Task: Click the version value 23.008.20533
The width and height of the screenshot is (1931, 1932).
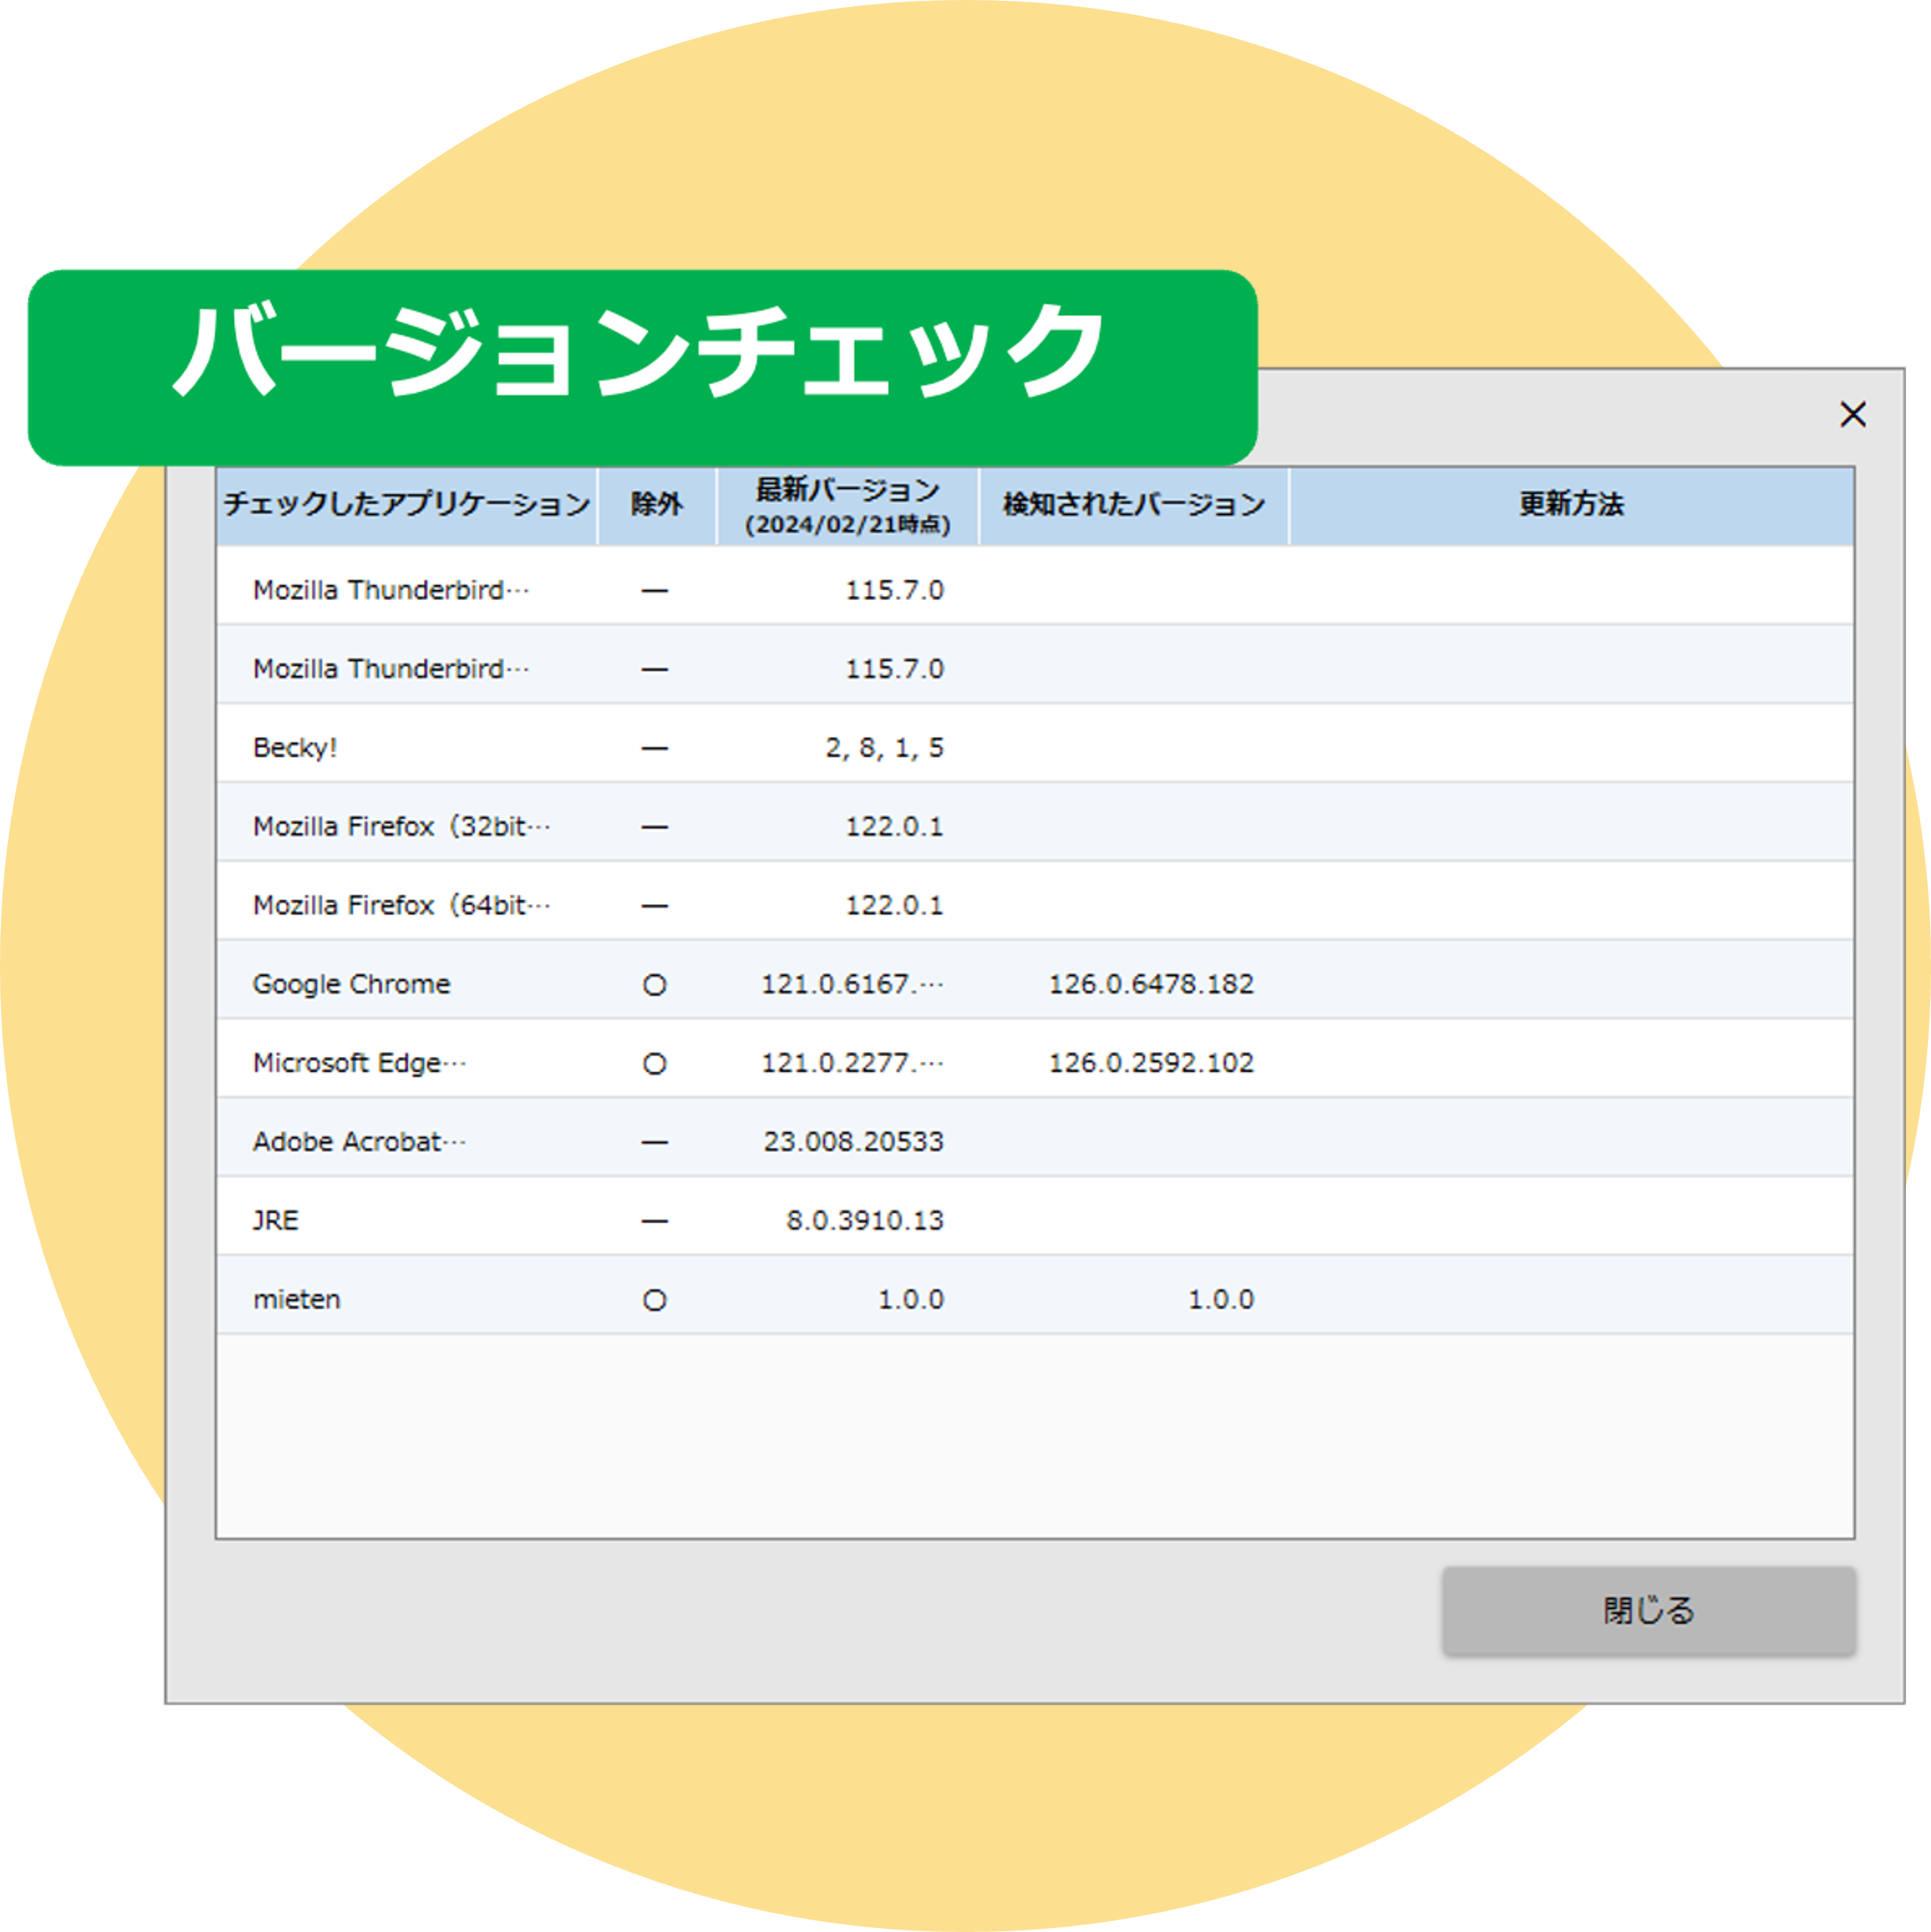Action: (853, 1141)
